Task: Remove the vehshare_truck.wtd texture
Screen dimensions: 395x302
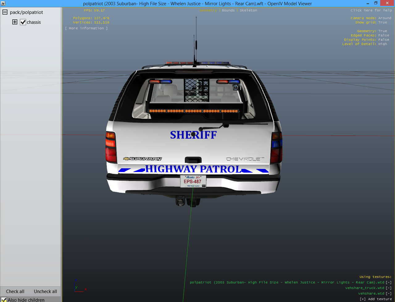Action: pyautogui.click(x=389, y=288)
